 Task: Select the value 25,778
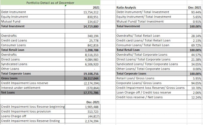(83, 40)
